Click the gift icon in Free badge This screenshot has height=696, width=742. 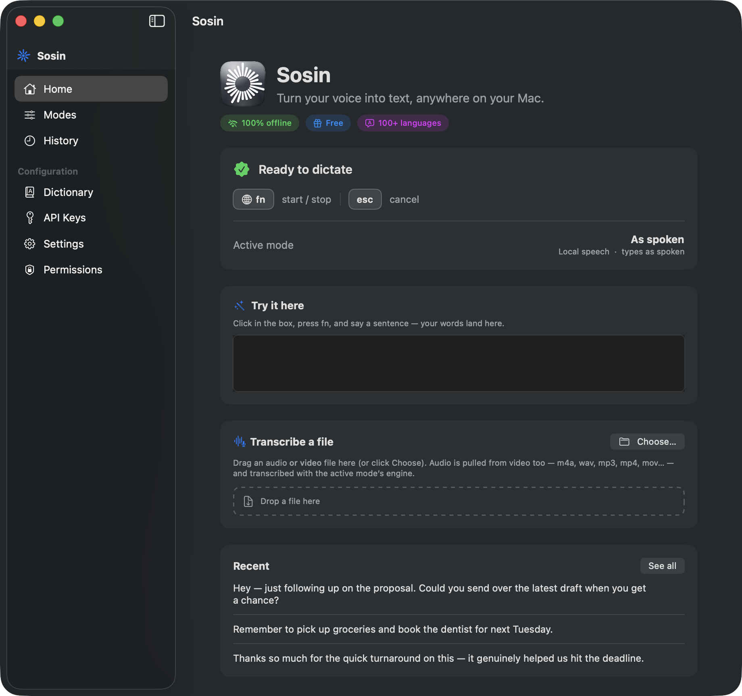coord(318,123)
